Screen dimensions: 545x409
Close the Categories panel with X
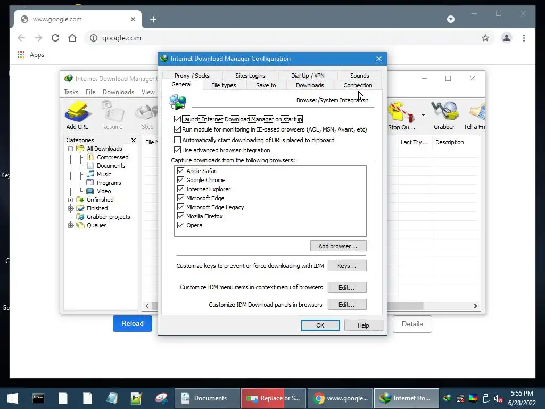[134, 140]
